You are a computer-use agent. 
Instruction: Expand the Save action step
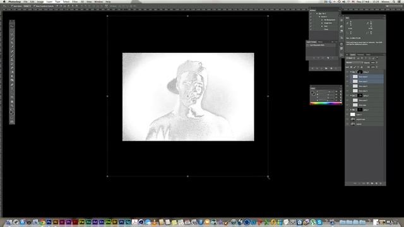[x=322, y=26]
